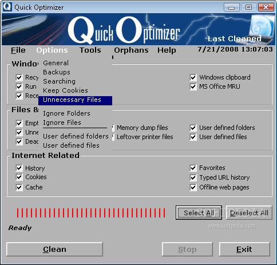Close the Quick Optimizer window

(x=266, y=7)
